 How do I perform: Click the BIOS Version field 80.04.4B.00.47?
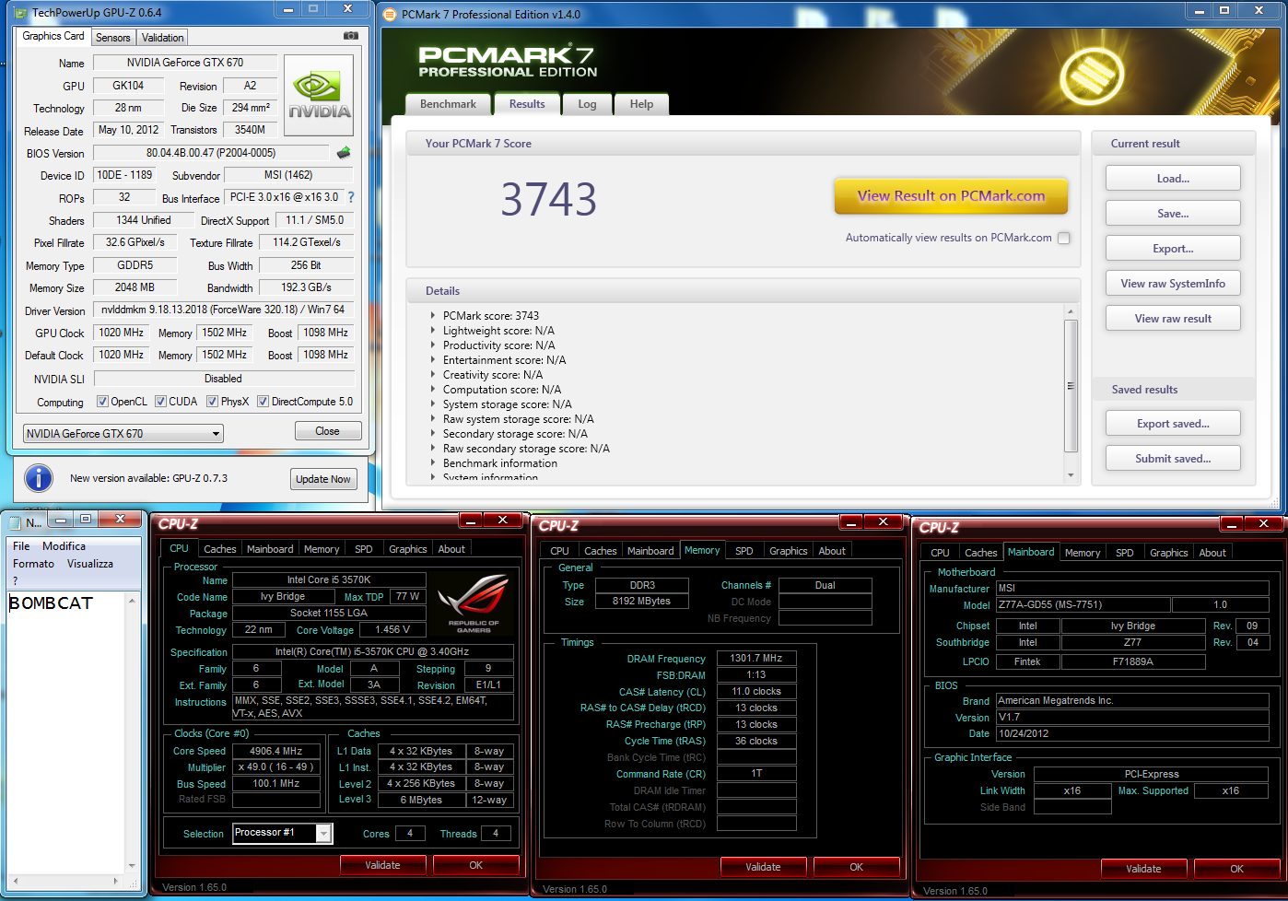coord(211,153)
